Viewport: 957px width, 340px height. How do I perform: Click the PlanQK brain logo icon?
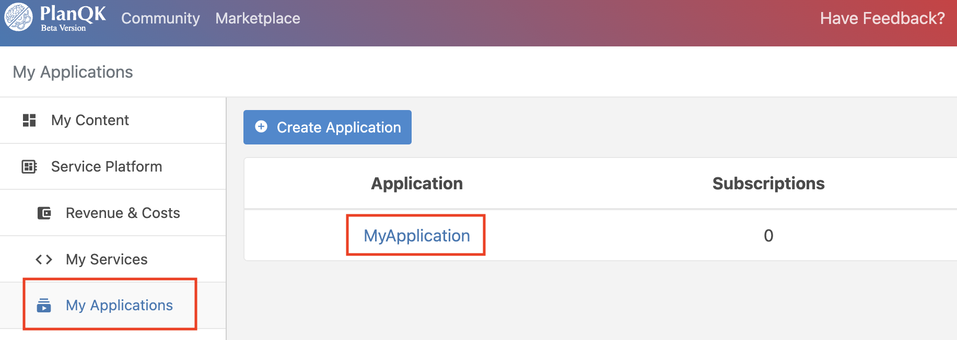coord(19,17)
